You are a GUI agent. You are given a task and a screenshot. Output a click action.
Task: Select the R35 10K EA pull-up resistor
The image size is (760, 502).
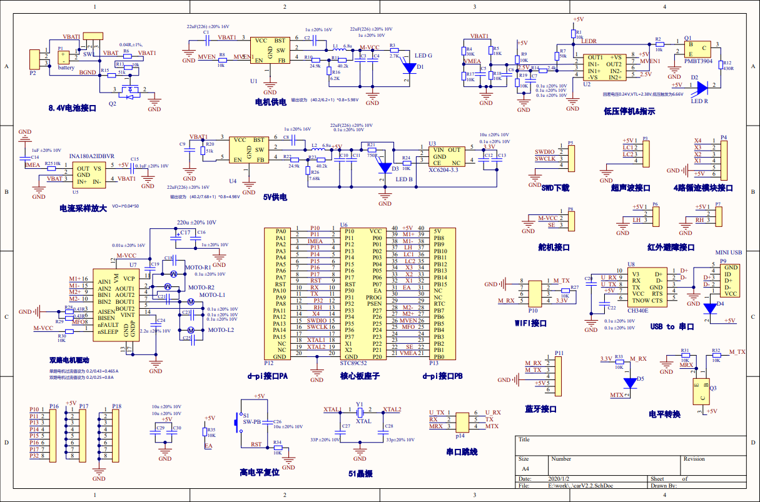tap(205, 431)
